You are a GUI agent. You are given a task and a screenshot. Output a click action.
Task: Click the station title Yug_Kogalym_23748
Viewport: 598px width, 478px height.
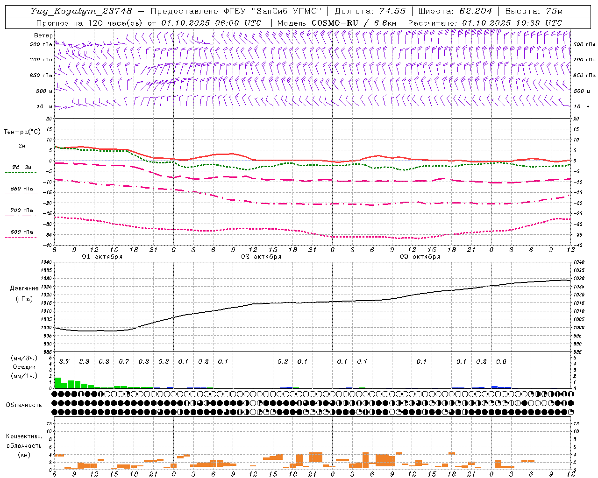coord(81,11)
